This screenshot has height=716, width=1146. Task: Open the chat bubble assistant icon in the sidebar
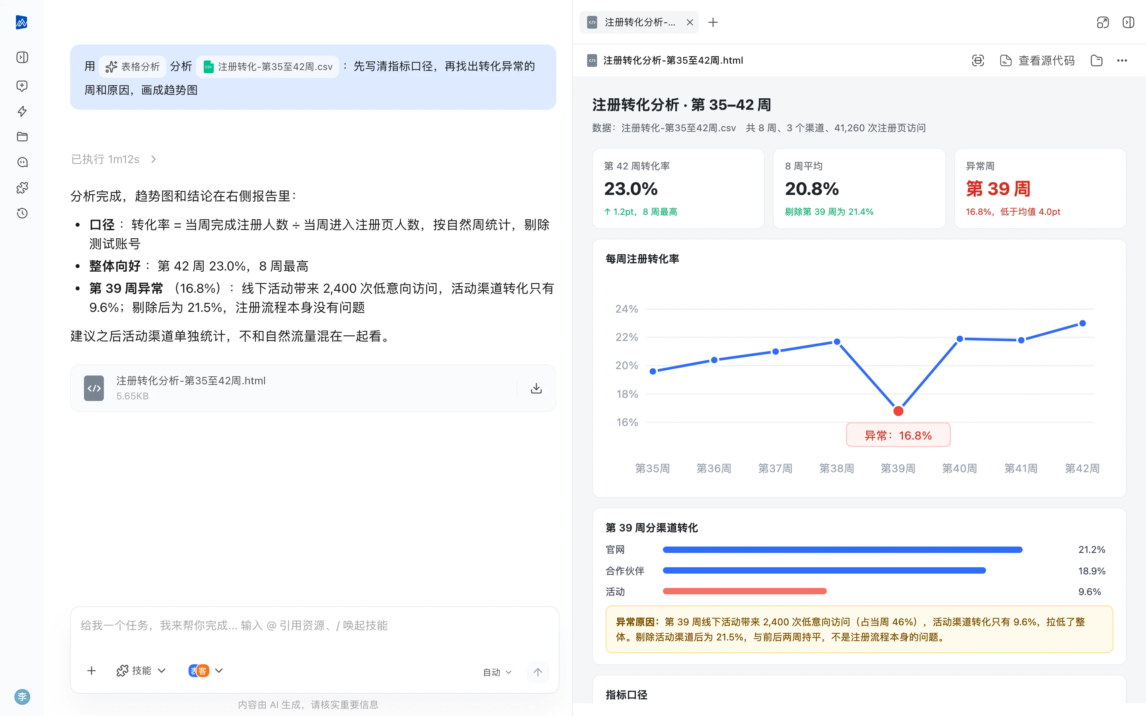[22, 162]
